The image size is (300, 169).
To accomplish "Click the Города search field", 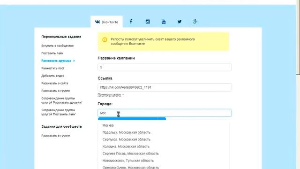I will coord(165,113).
